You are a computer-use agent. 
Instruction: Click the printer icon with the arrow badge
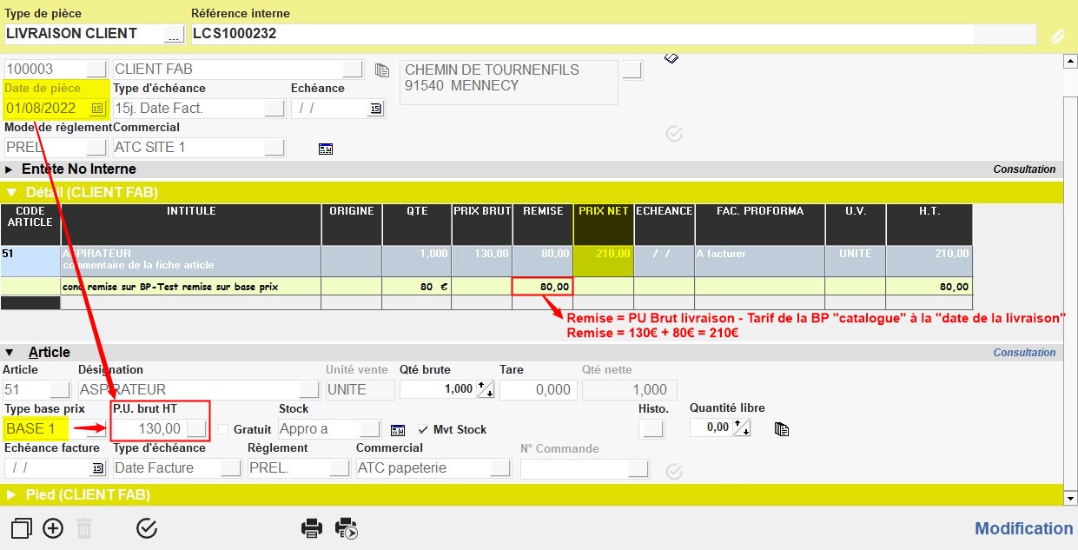[x=347, y=527]
